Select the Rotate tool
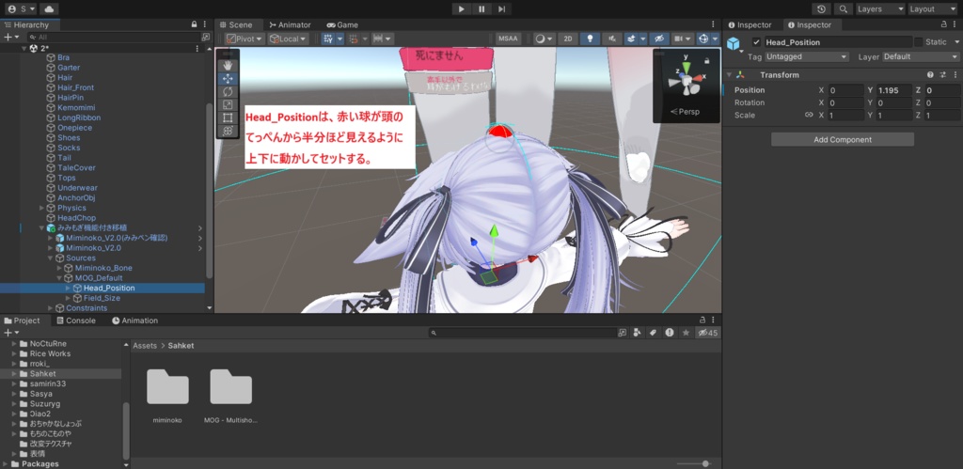Image resolution: width=963 pixels, height=469 pixels. pos(228,91)
